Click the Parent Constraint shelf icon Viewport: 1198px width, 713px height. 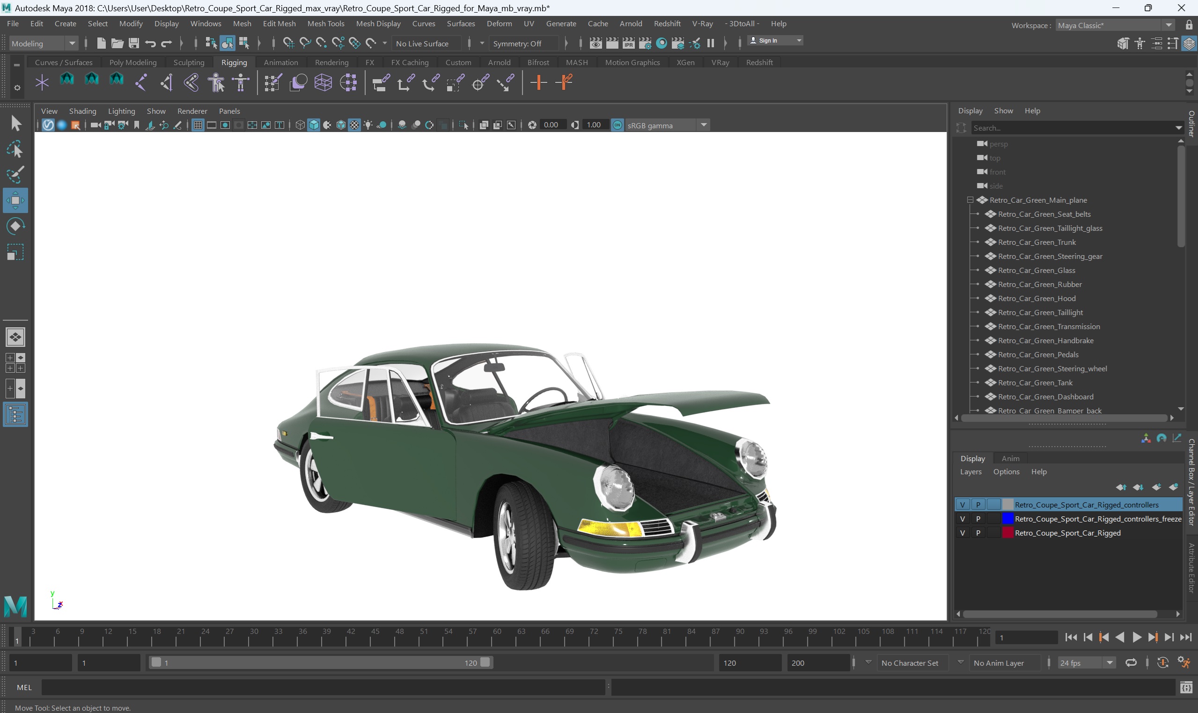[x=381, y=82]
